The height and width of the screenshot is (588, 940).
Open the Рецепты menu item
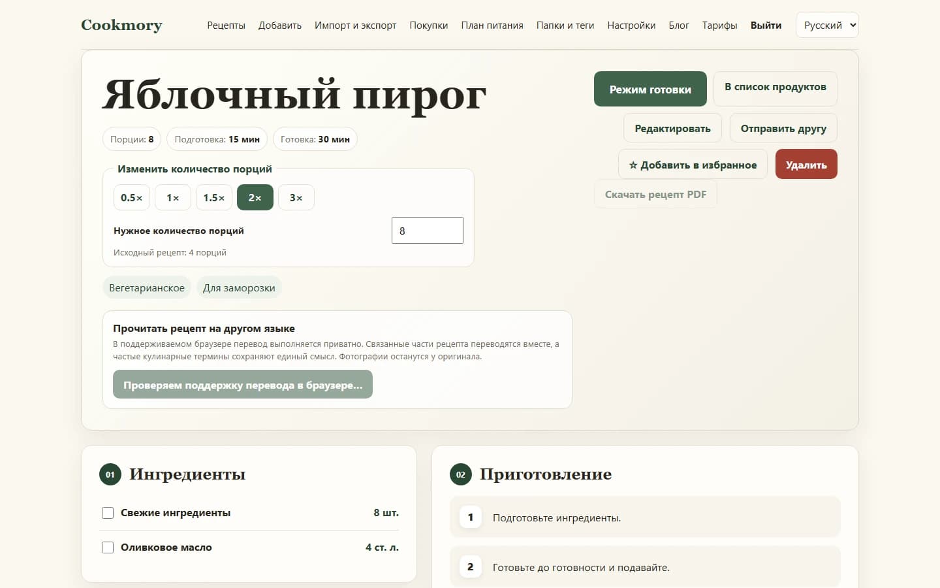tap(226, 25)
